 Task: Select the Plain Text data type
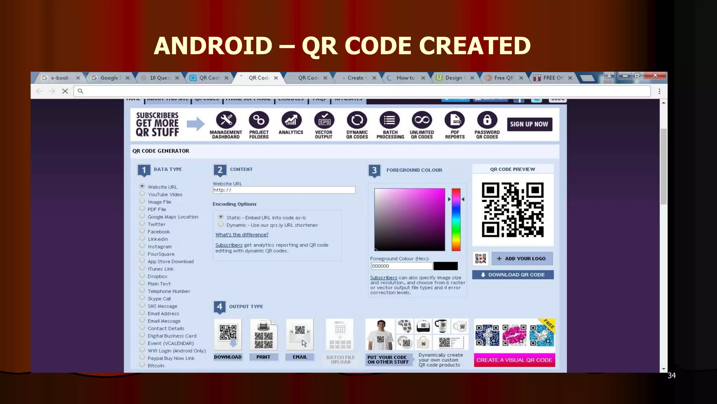click(142, 283)
